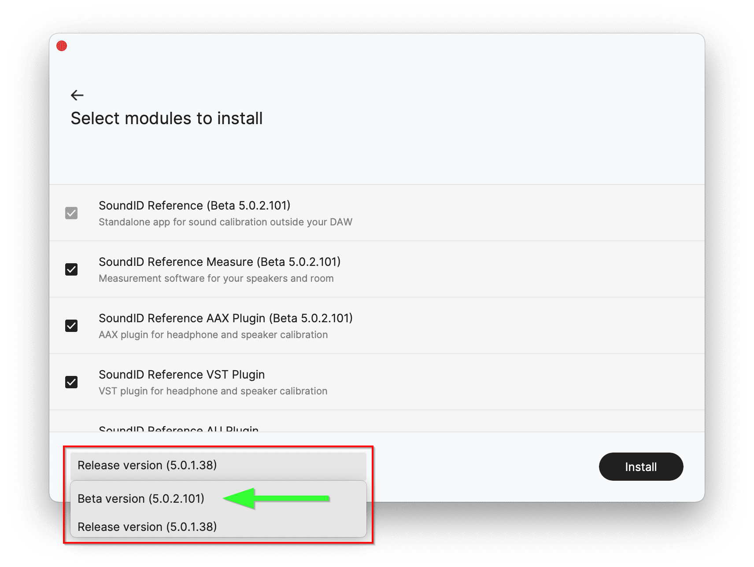This screenshot has height=567, width=754.
Task: Select the SoundID Reference (Beta 5.0.2.101) title
Action: (195, 206)
